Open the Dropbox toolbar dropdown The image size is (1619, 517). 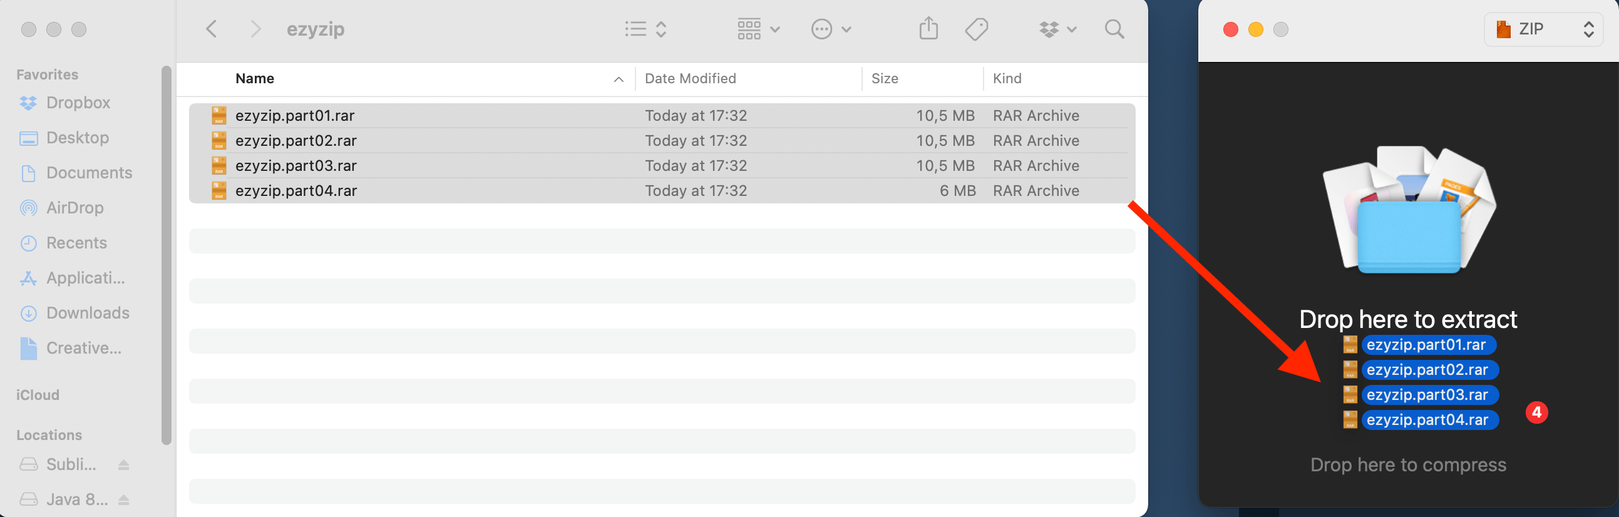click(x=1058, y=29)
